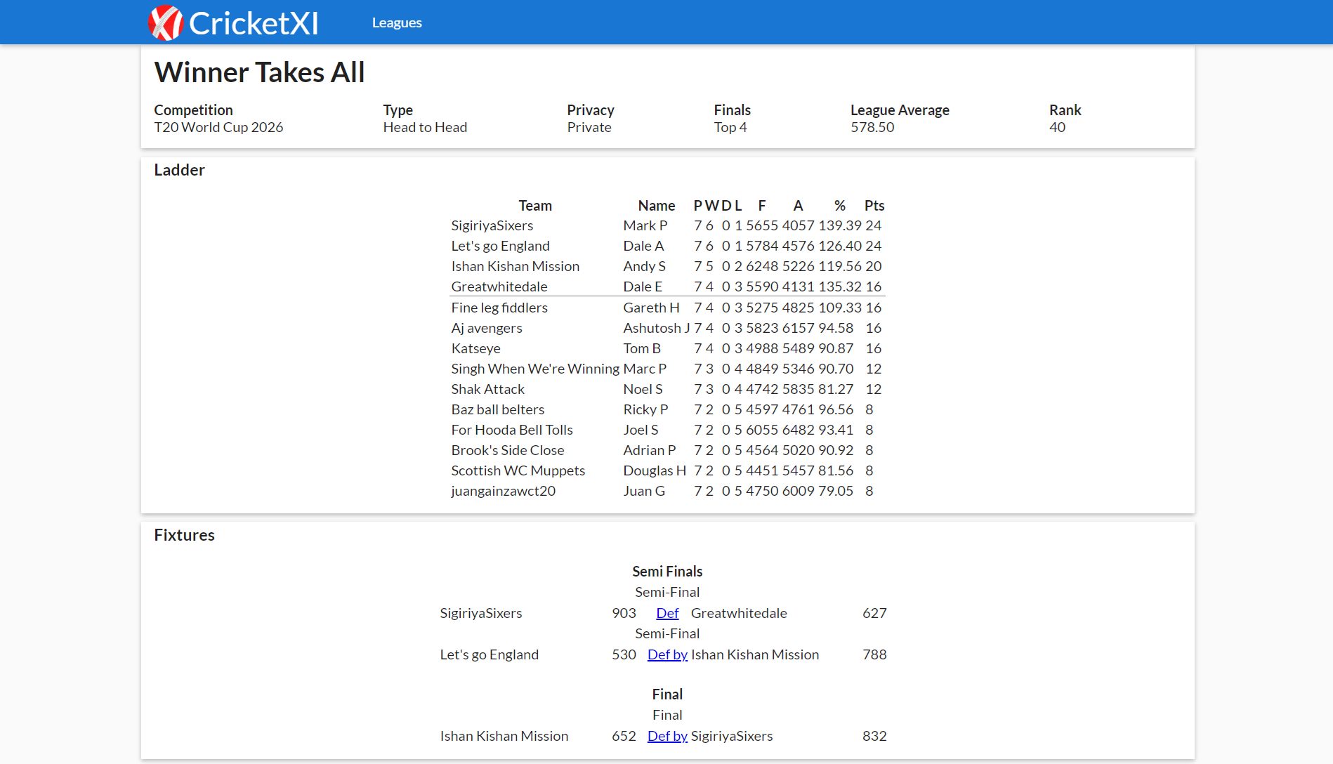Click the Team column header
The width and height of the screenshot is (1333, 764).
534,206
